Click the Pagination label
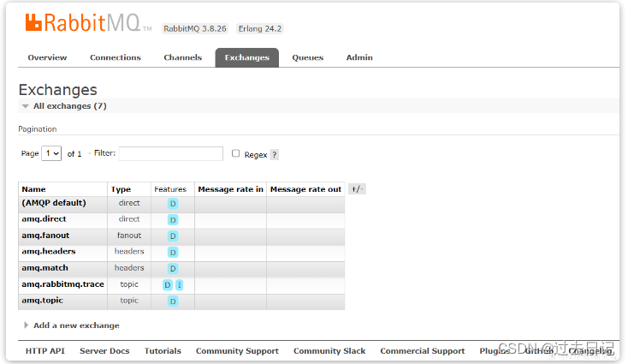Screen dimensions: 628x364 click(x=38, y=129)
